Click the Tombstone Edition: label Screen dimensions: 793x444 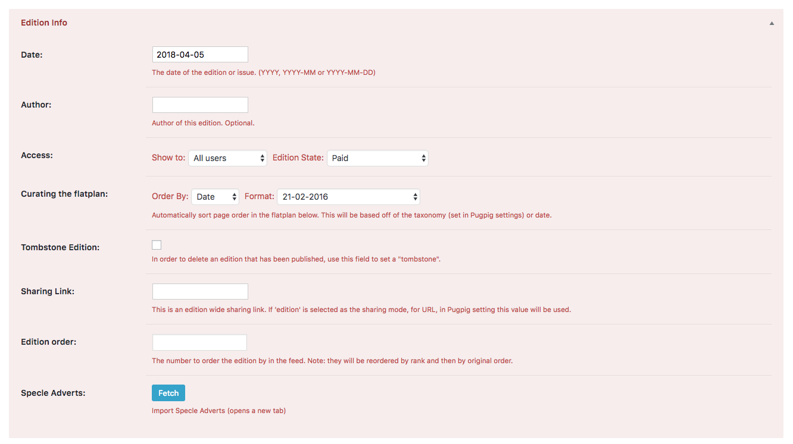point(60,247)
